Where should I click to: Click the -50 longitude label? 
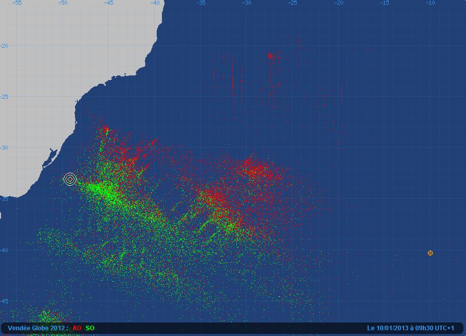[62, 3]
